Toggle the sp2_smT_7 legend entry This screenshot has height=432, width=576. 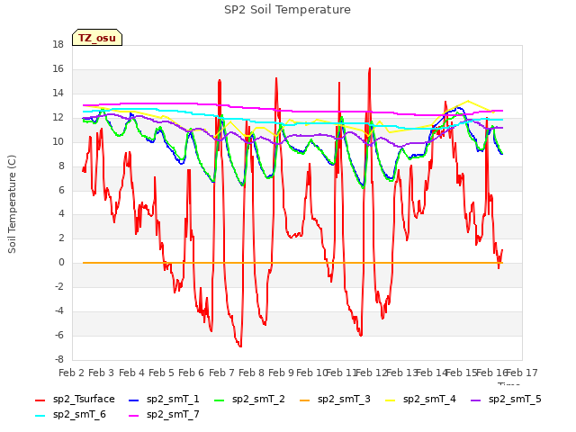164,415
